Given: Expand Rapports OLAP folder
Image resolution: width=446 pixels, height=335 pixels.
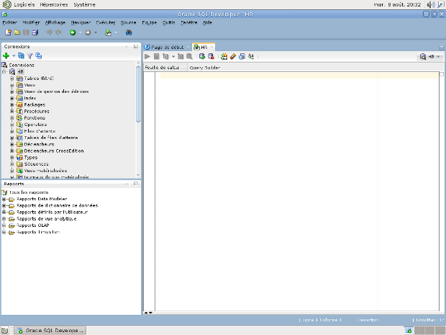Looking at the screenshot, I should coord(4,225).
